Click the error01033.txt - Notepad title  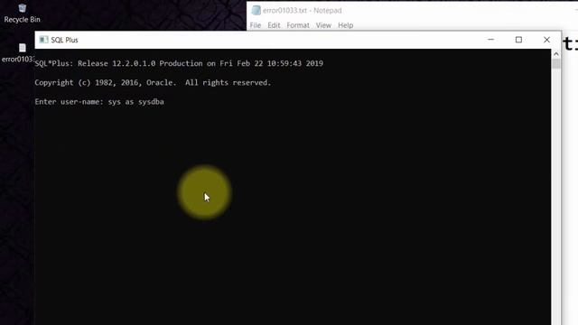303,10
